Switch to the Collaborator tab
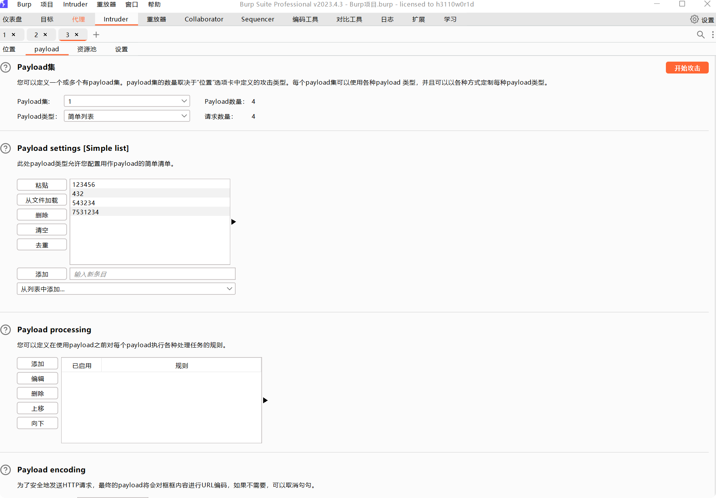 [204, 19]
